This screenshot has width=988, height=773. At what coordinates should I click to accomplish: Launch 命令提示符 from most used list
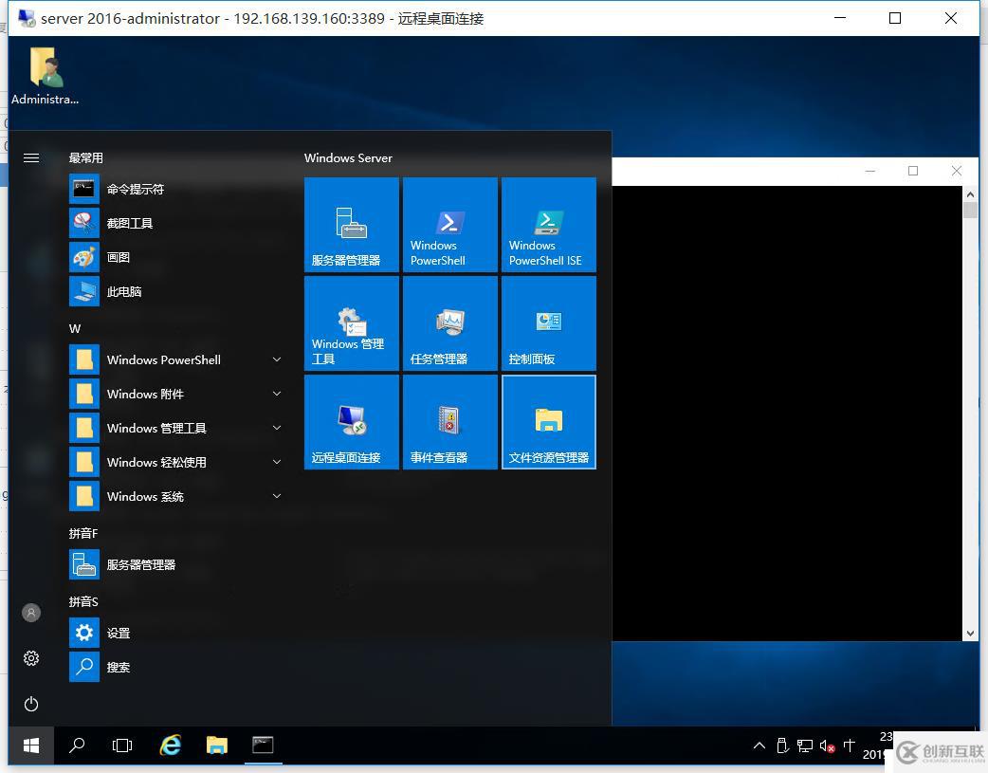point(176,189)
